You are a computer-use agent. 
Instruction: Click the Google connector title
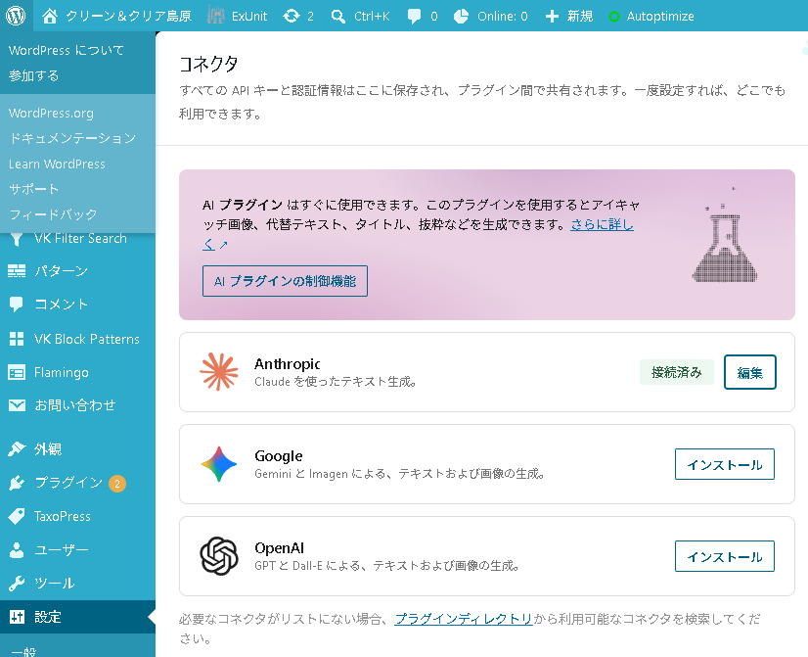coord(278,456)
